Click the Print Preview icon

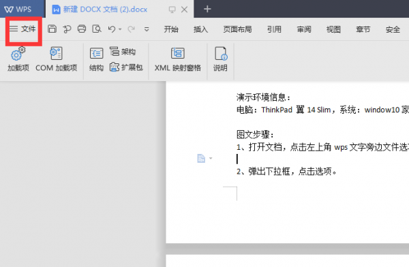coord(97,29)
